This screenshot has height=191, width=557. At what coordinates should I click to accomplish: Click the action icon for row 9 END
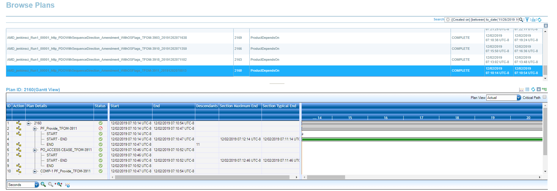[19, 166]
